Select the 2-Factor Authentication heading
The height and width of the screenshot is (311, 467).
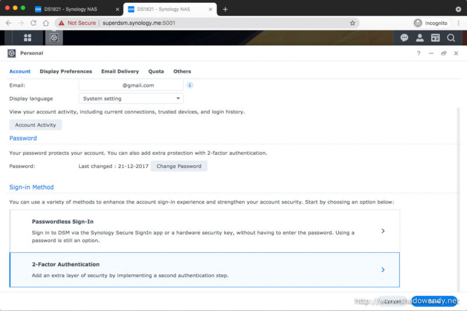click(65, 264)
